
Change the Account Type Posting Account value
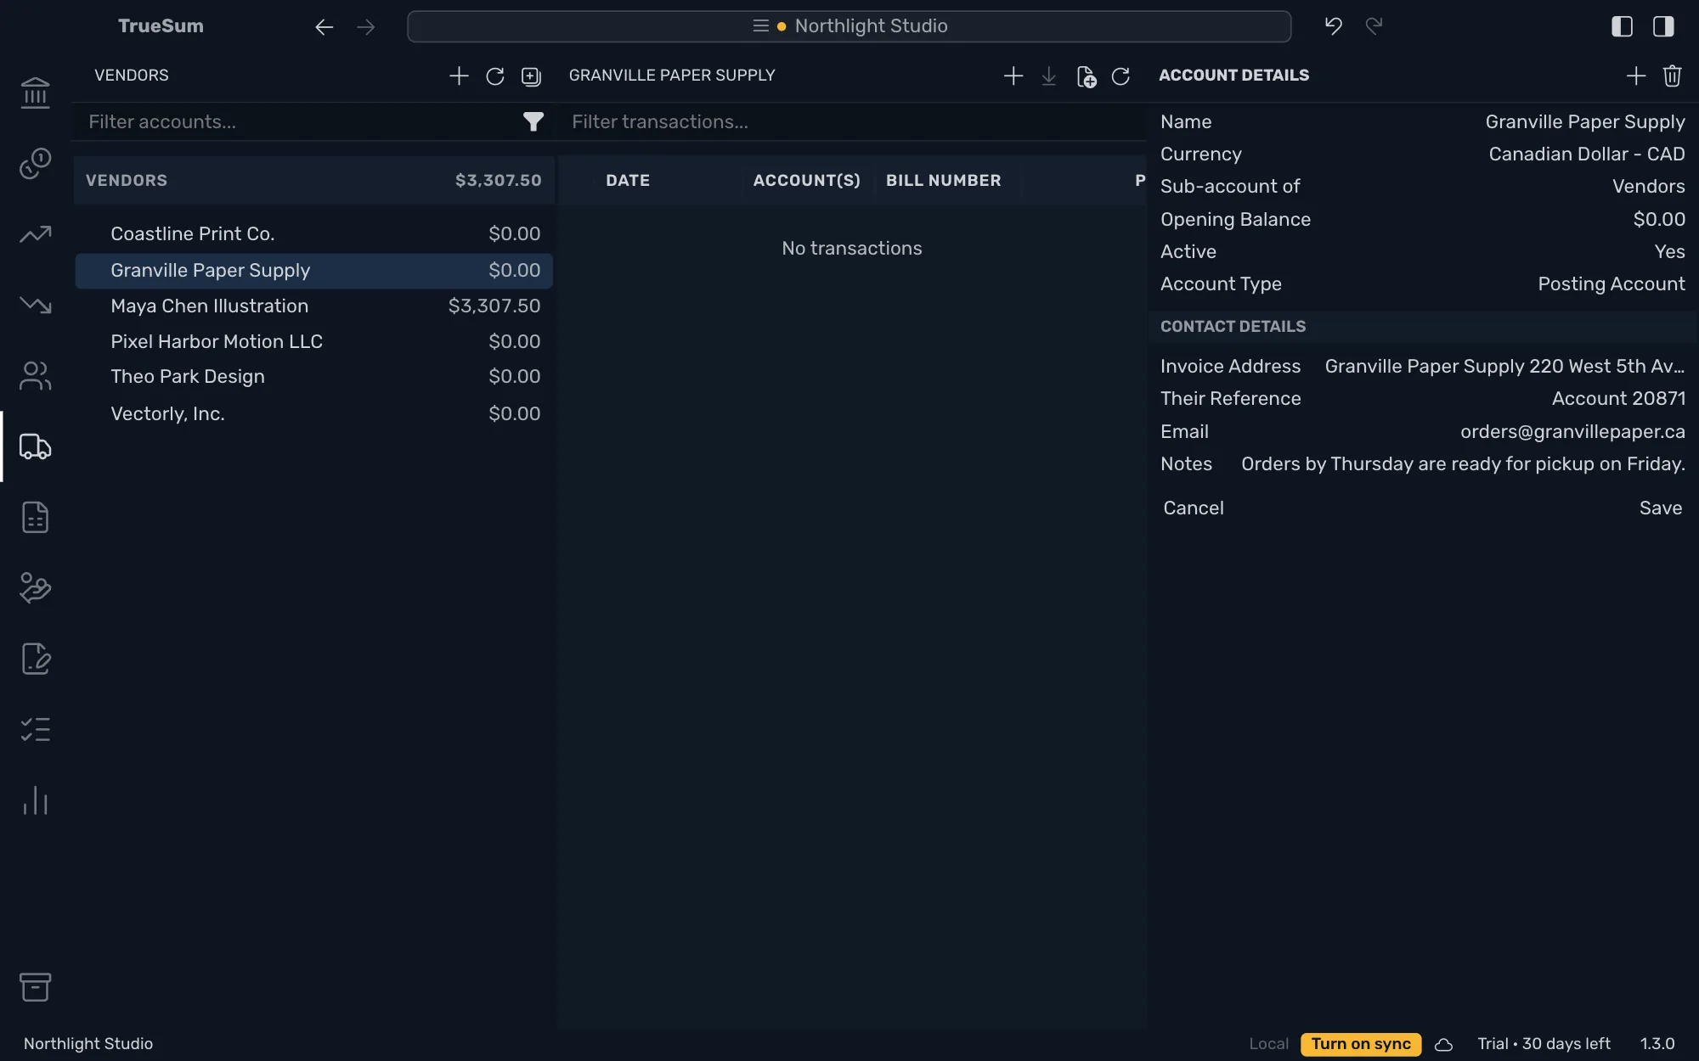[1611, 284]
